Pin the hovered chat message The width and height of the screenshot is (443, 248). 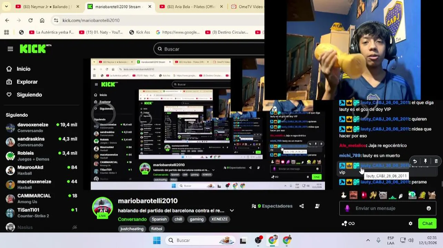tap(425, 161)
